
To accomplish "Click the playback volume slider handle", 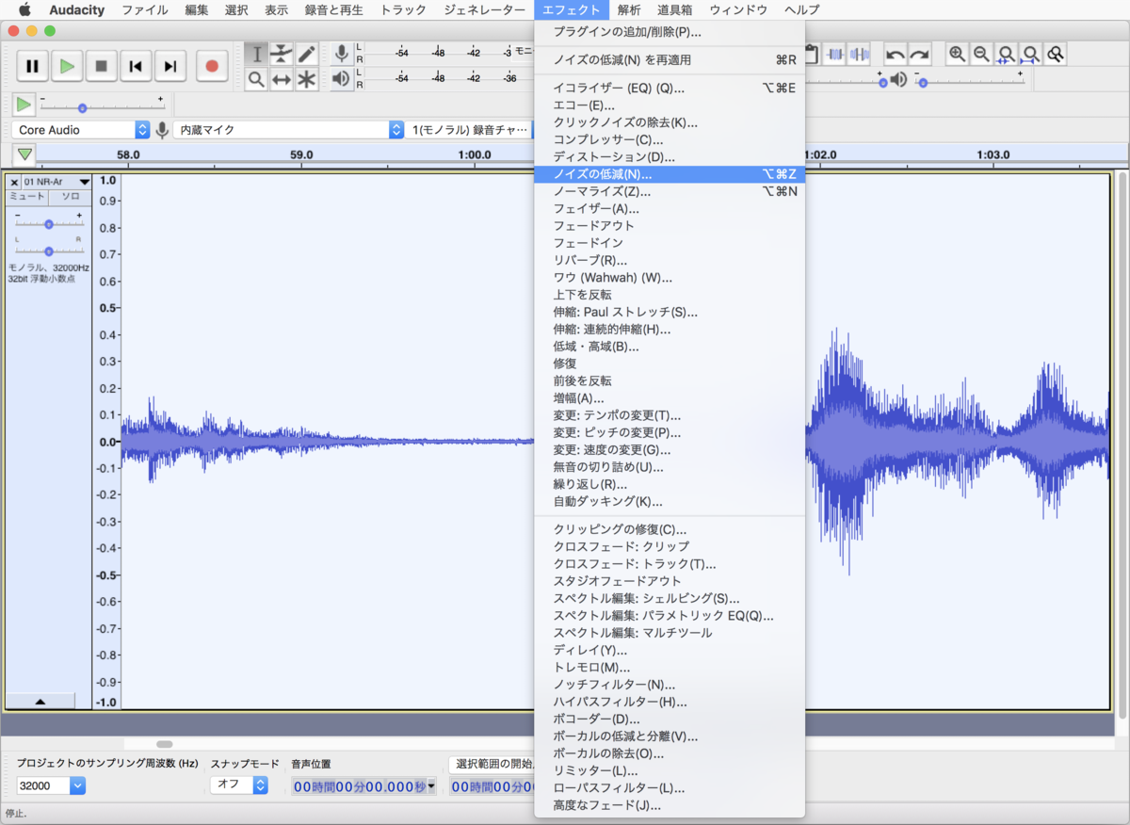I will click(x=923, y=83).
